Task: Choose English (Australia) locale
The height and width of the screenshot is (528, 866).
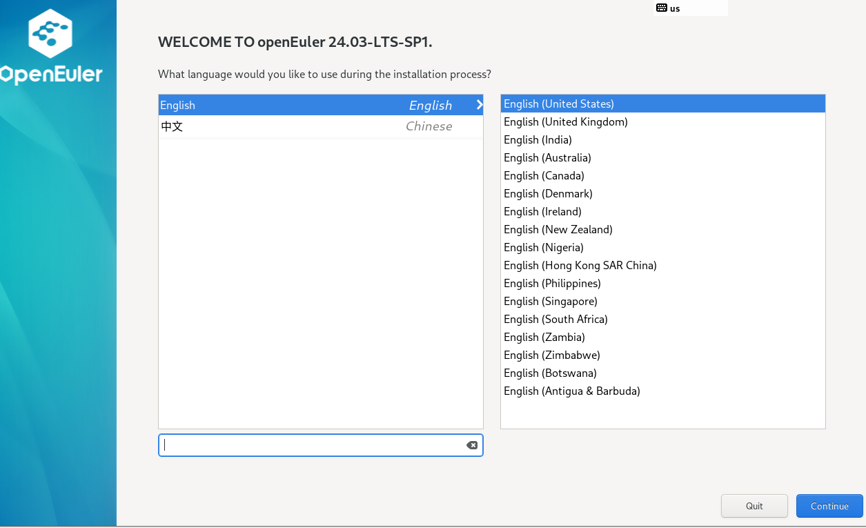Action: [x=662, y=157]
